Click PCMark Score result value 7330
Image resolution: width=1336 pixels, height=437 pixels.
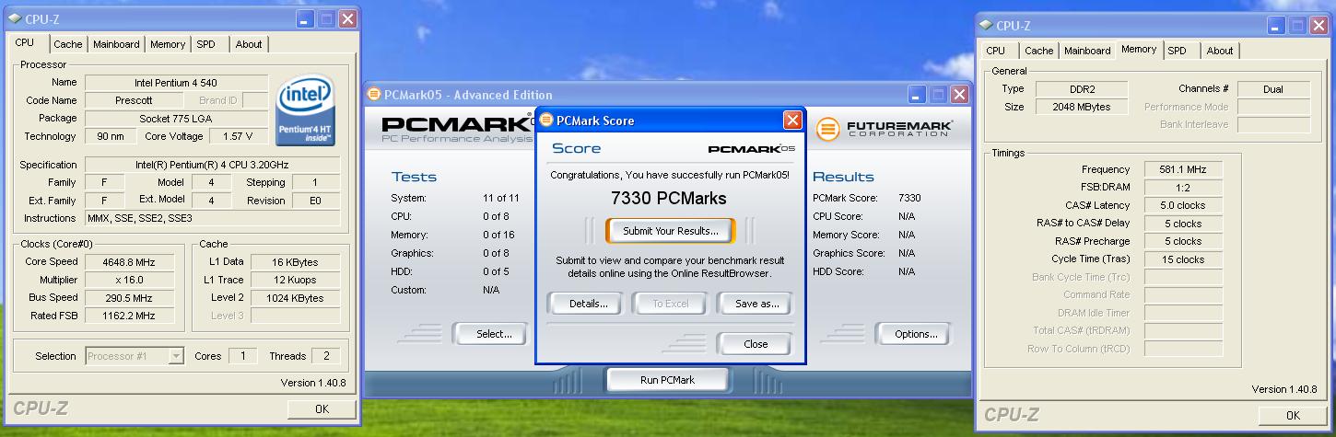(x=908, y=198)
